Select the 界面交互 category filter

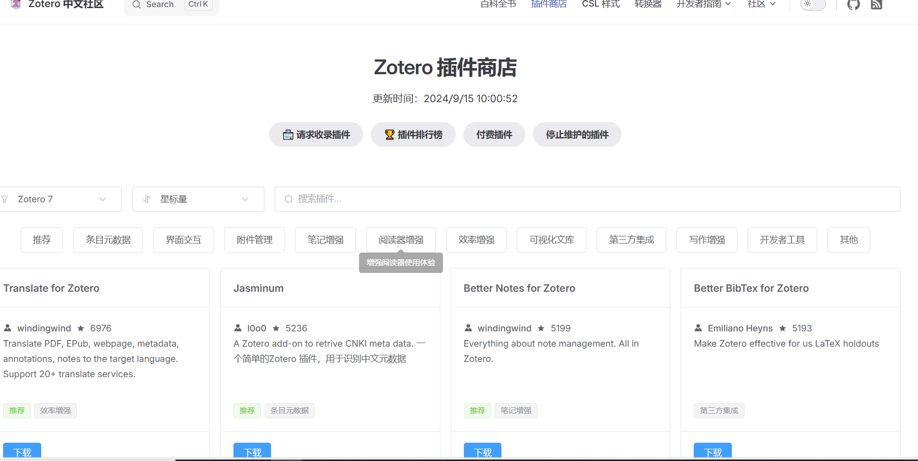click(x=184, y=240)
